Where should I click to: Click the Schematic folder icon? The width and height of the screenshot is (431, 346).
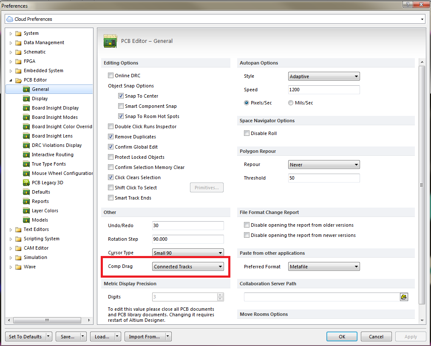18,52
